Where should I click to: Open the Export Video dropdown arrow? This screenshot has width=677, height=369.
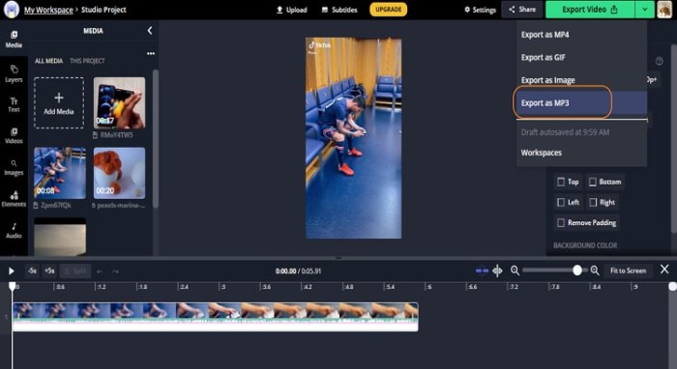click(x=645, y=10)
